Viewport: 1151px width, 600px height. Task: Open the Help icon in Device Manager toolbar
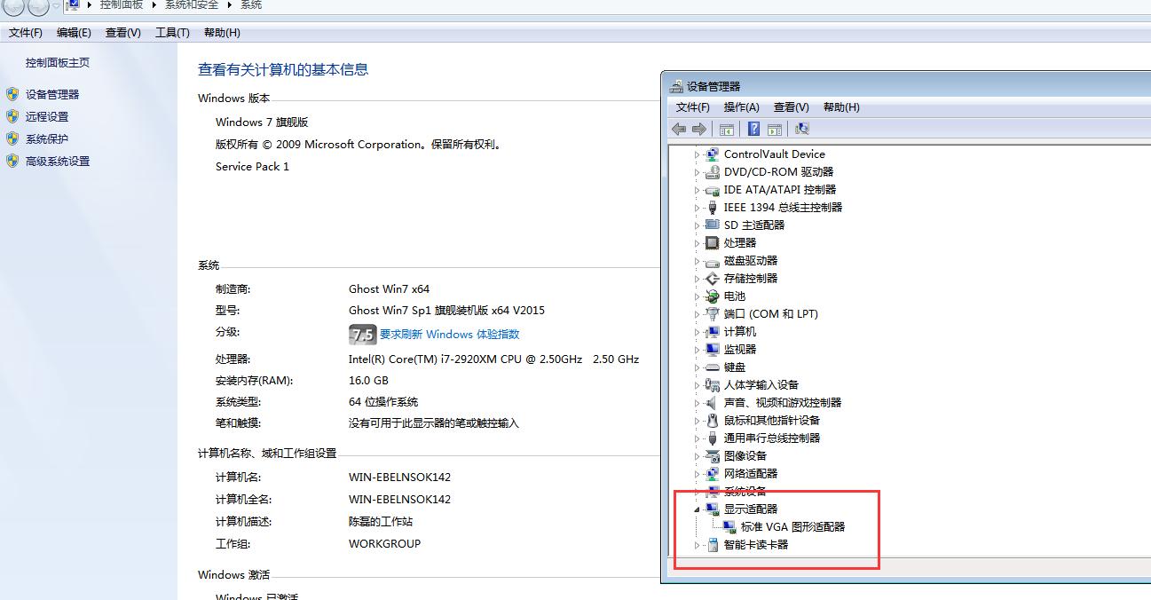(x=753, y=129)
